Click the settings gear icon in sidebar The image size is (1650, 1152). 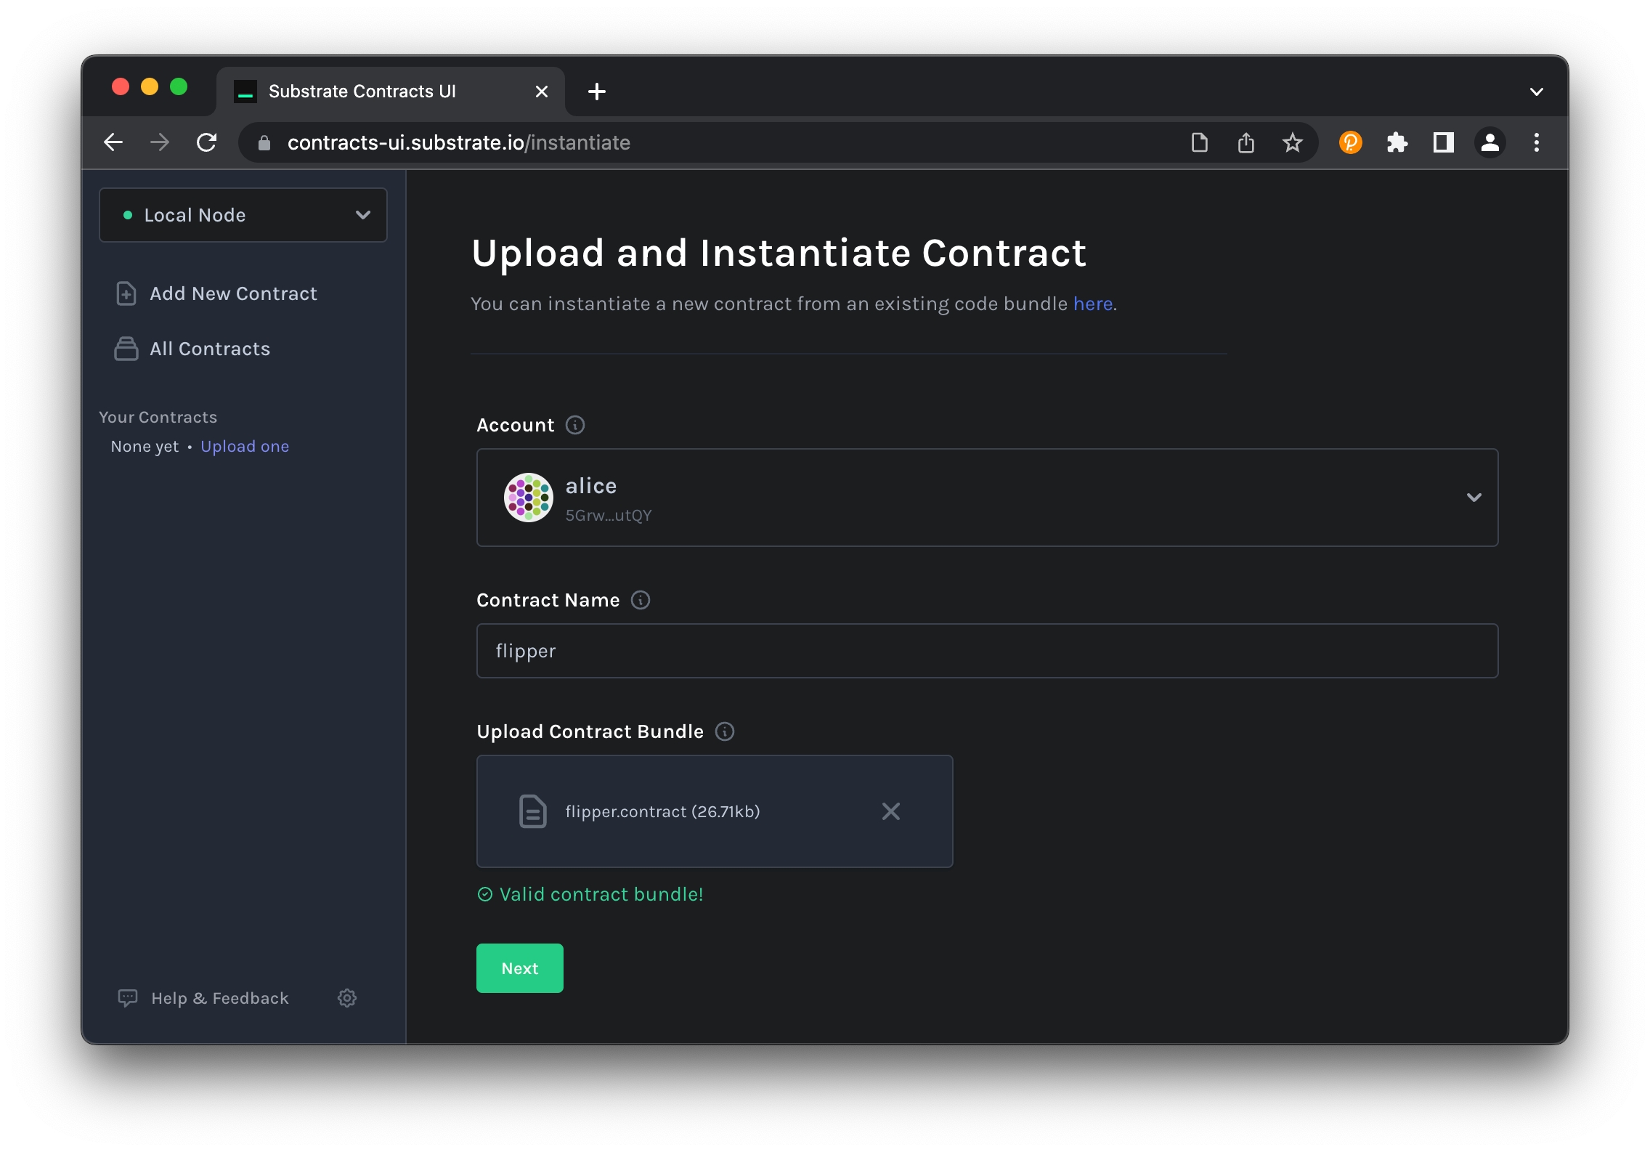tap(347, 998)
